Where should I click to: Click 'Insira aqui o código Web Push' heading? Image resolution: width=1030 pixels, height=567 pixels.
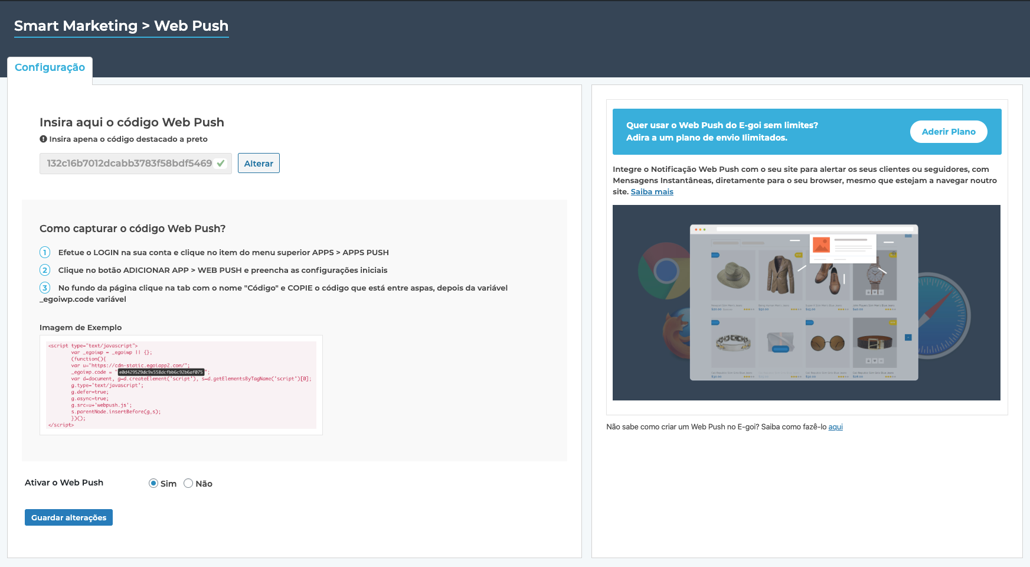click(x=132, y=122)
